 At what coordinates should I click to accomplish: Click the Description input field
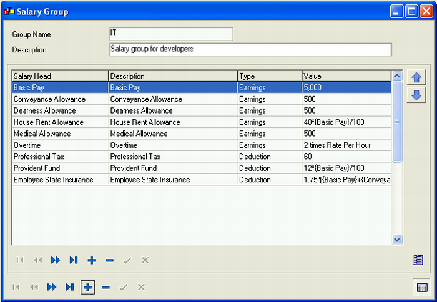point(251,49)
